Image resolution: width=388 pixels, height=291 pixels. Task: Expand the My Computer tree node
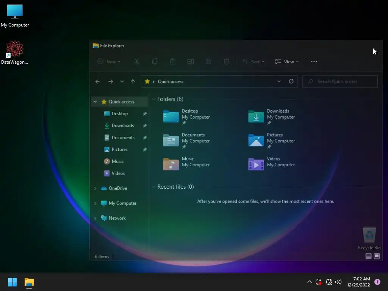click(95, 203)
